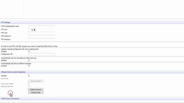
Task: Focus the FTP password input field
Action: coord(41,36)
